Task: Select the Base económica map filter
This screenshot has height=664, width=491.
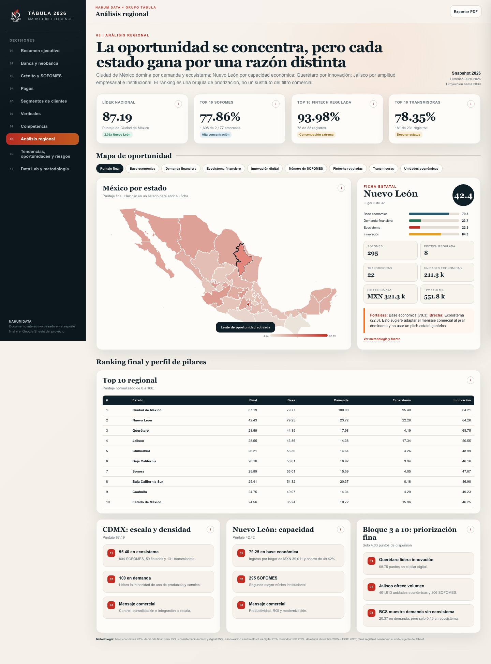Action: pyautogui.click(x=143, y=169)
